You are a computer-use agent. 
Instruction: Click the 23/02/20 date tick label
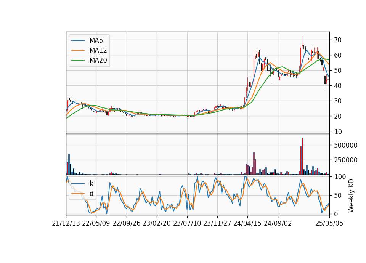157,223
